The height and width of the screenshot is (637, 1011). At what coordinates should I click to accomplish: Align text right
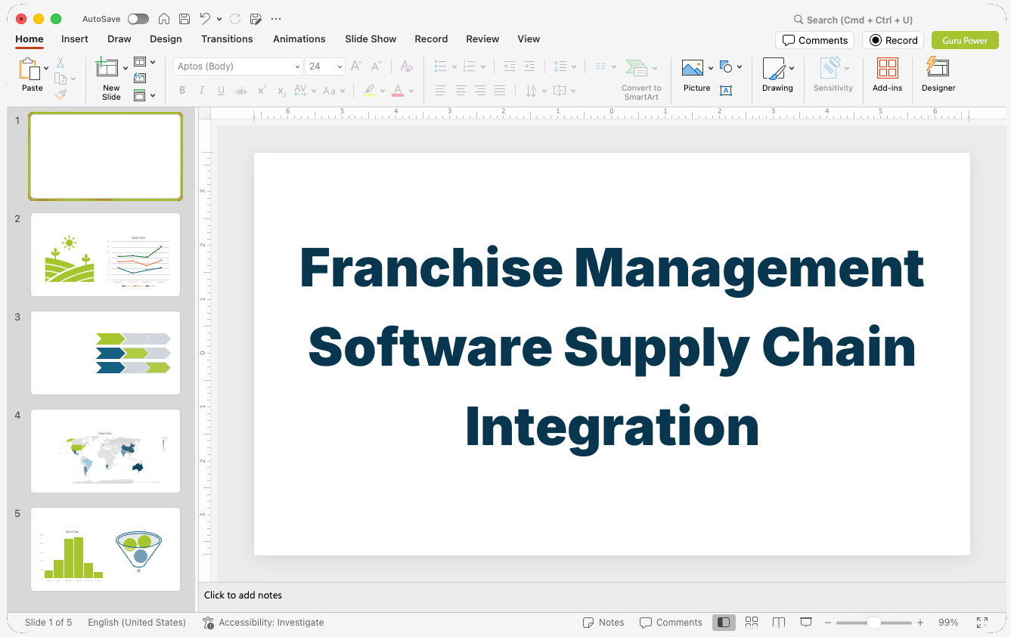[x=480, y=91]
